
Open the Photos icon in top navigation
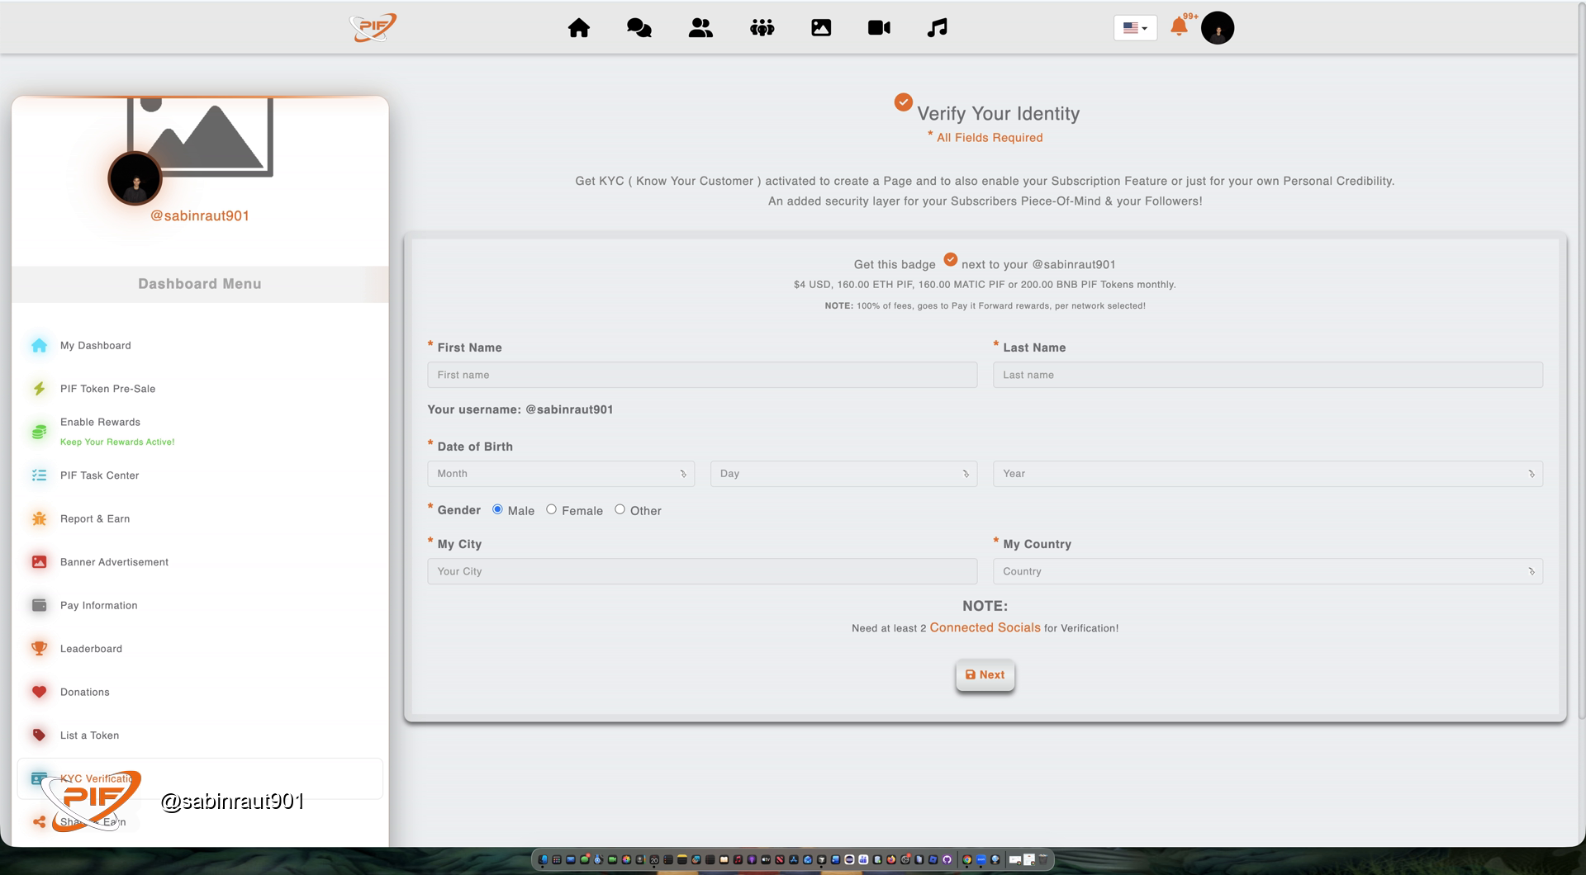point(821,27)
